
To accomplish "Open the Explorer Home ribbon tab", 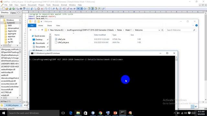I will tap(40, 25).
